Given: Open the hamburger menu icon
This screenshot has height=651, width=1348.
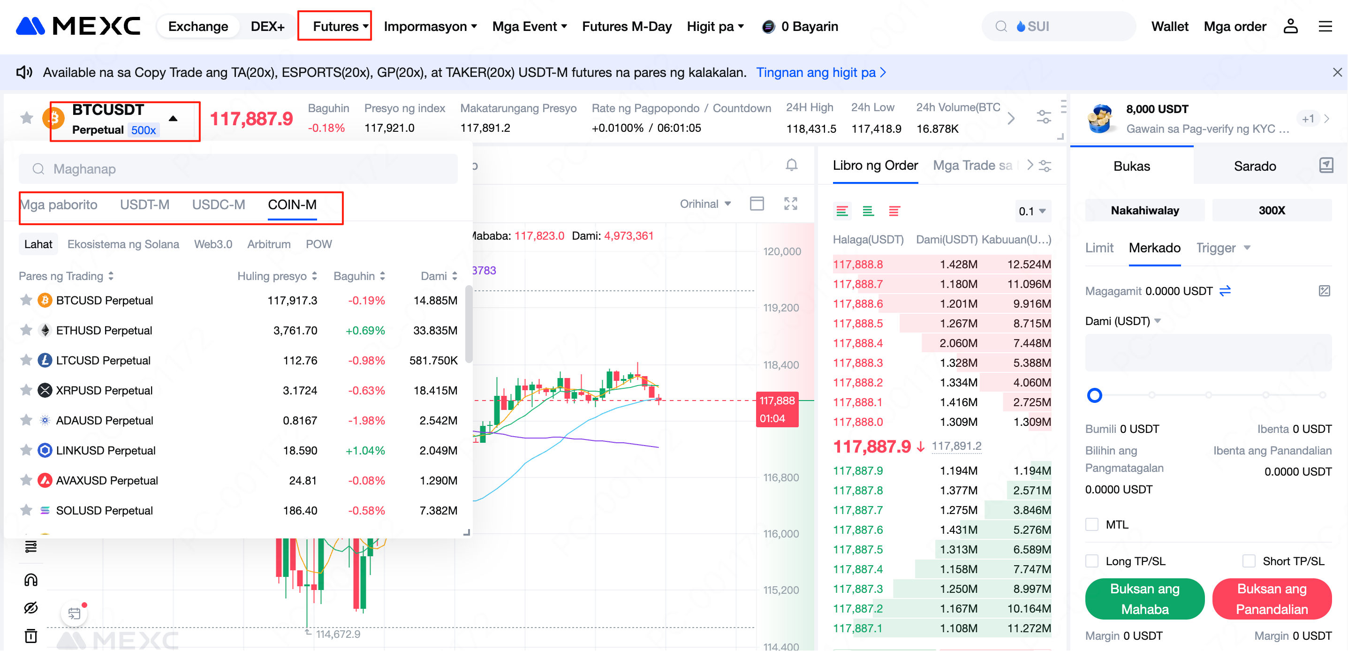Looking at the screenshot, I should [1325, 26].
